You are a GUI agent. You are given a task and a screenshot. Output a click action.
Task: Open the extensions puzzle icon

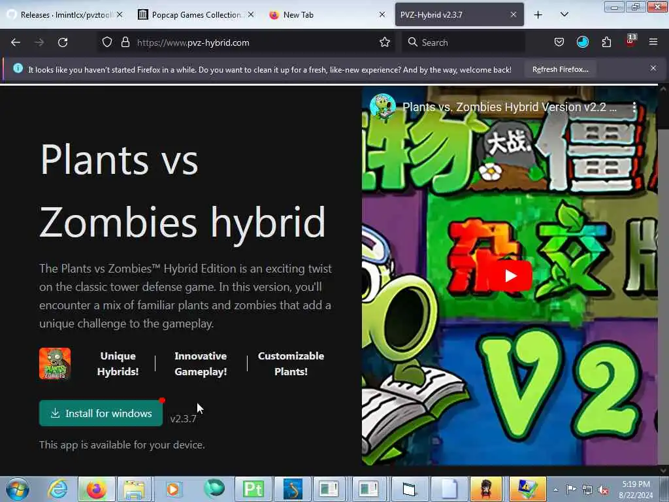606,42
